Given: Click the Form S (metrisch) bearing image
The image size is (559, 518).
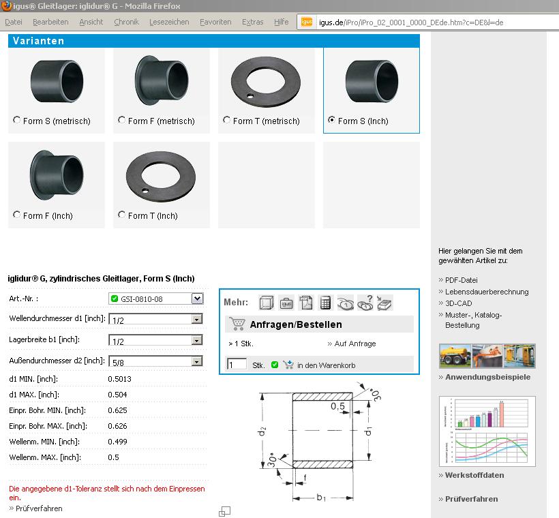Looking at the screenshot, I should tap(57, 81).
